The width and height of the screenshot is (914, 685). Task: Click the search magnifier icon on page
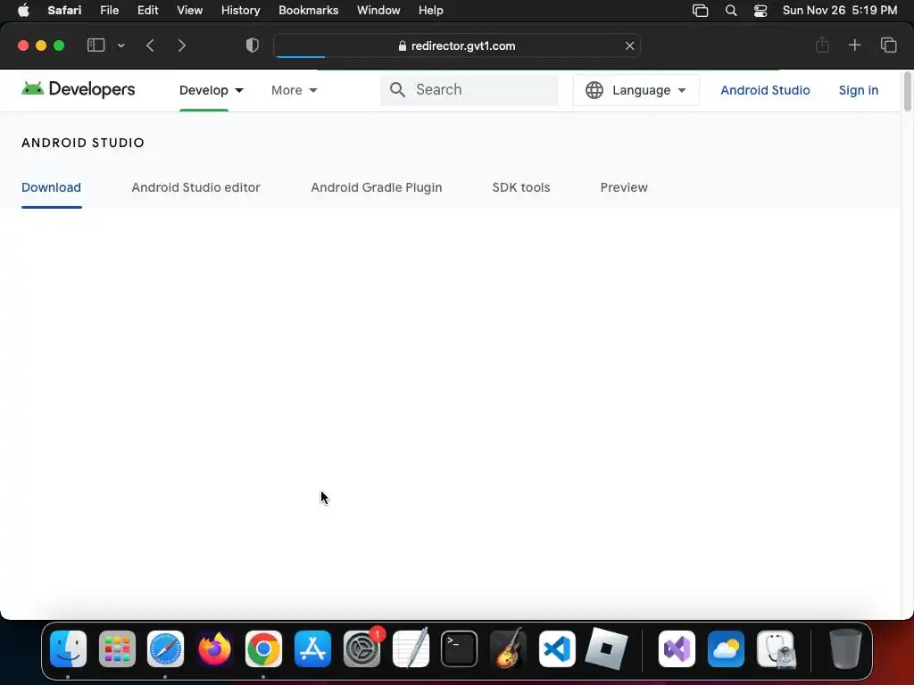click(397, 90)
